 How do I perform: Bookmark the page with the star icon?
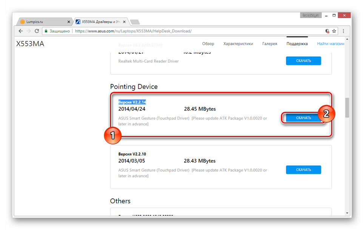point(334,31)
